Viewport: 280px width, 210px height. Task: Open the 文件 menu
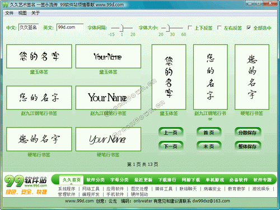[x=9, y=13]
